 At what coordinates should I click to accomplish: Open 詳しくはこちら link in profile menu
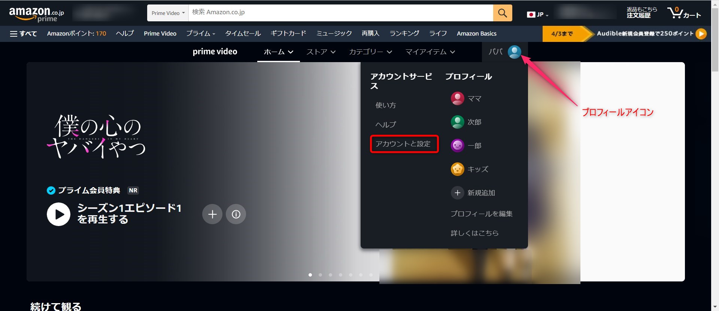coord(474,233)
